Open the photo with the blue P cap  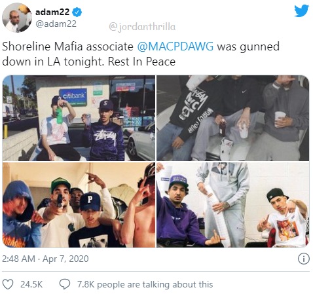[79, 205]
